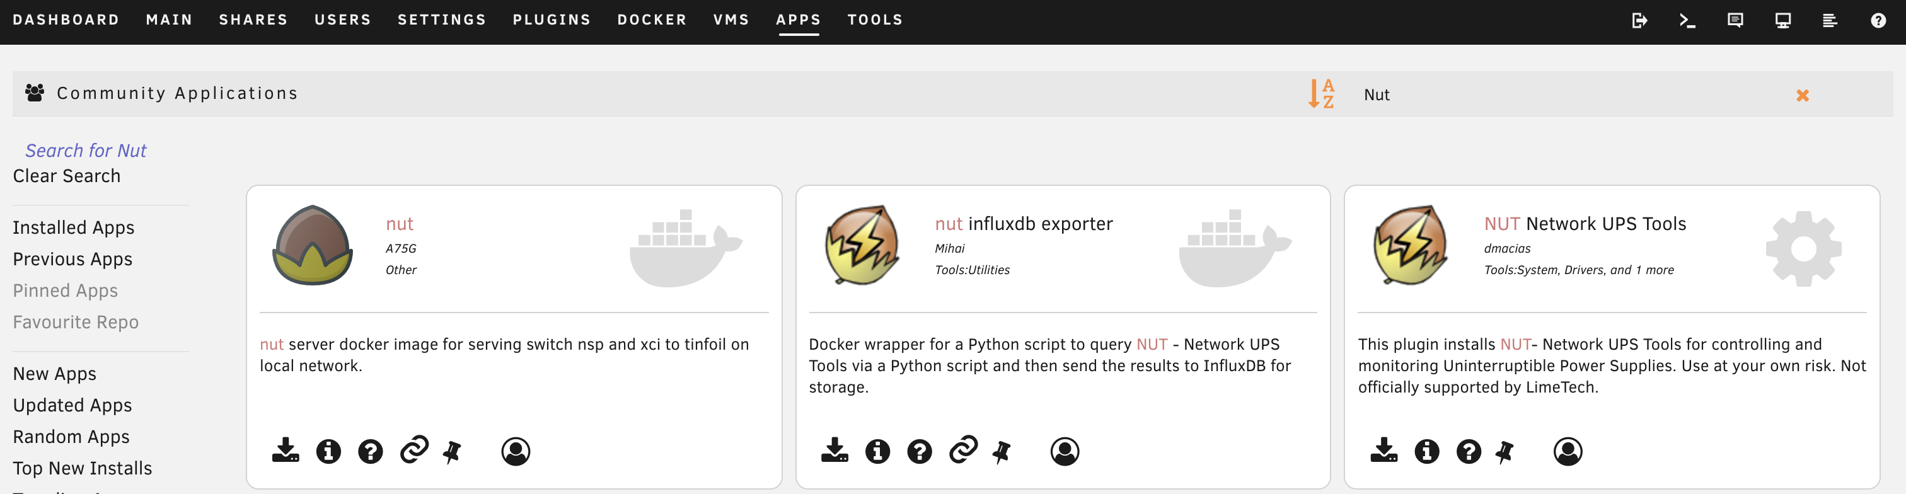Open the Settings tab
1906x494 pixels.
point(442,20)
